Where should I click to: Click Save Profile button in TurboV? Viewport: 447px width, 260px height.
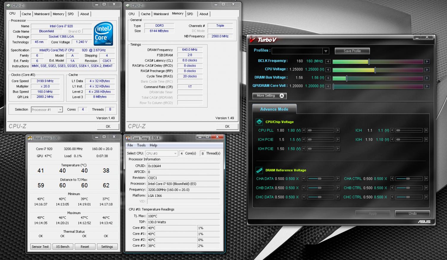[352, 51]
